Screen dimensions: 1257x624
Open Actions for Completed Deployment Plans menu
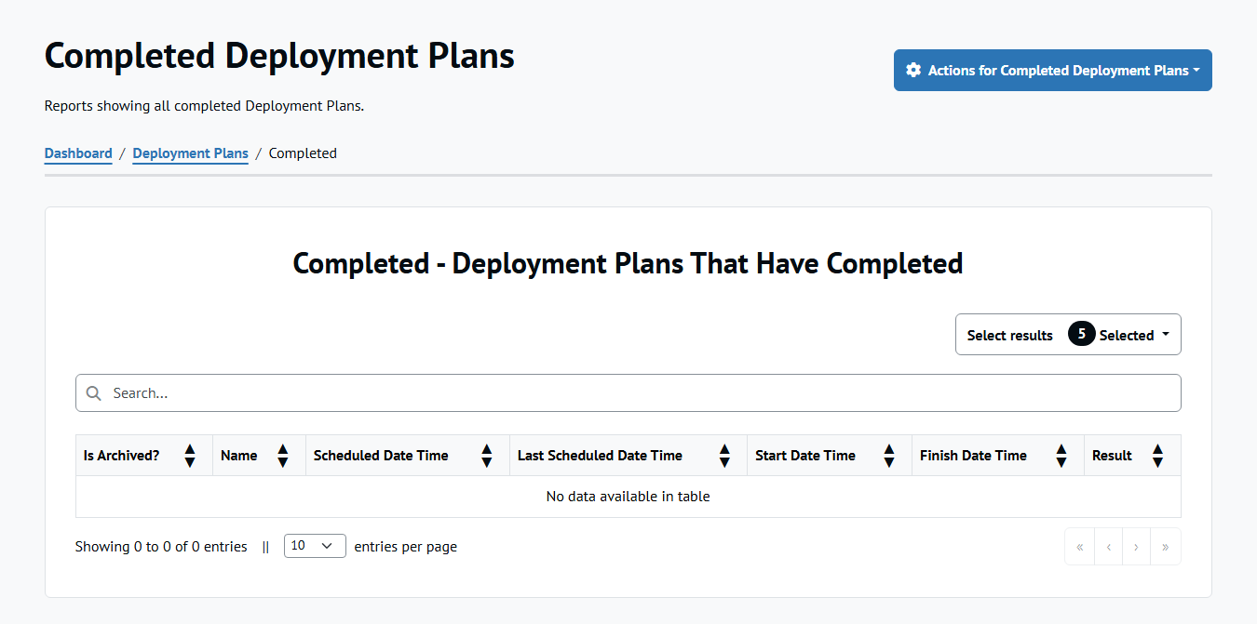click(x=1052, y=71)
